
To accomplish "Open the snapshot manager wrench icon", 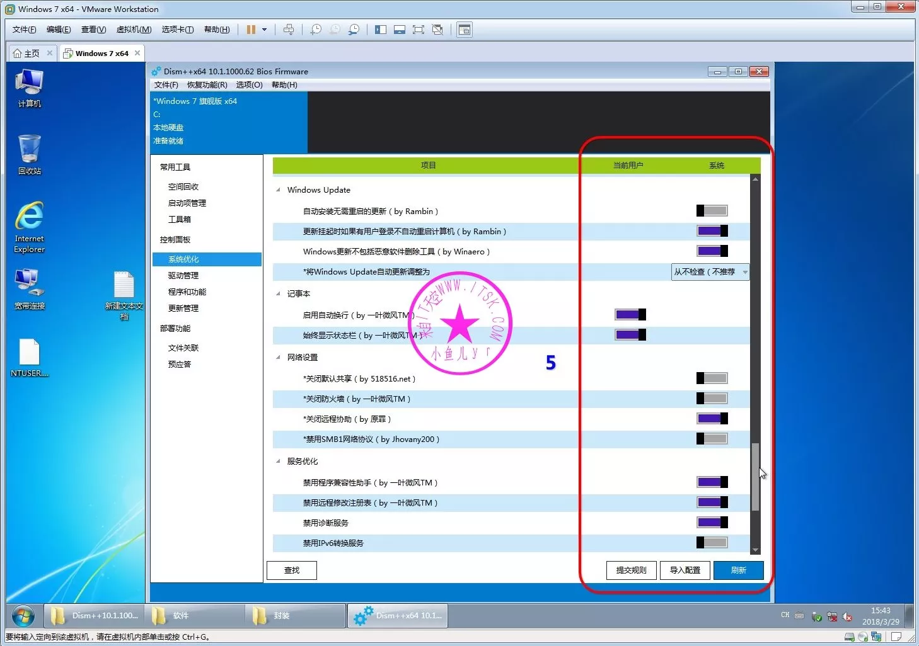I will [x=354, y=30].
